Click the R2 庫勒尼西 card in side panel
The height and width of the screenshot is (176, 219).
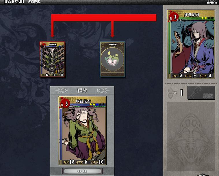191,44
